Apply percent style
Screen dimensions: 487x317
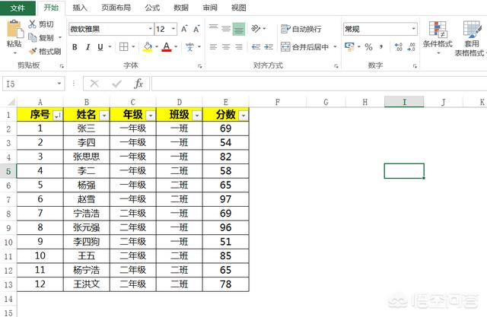pyautogui.click(x=368, y=47)
